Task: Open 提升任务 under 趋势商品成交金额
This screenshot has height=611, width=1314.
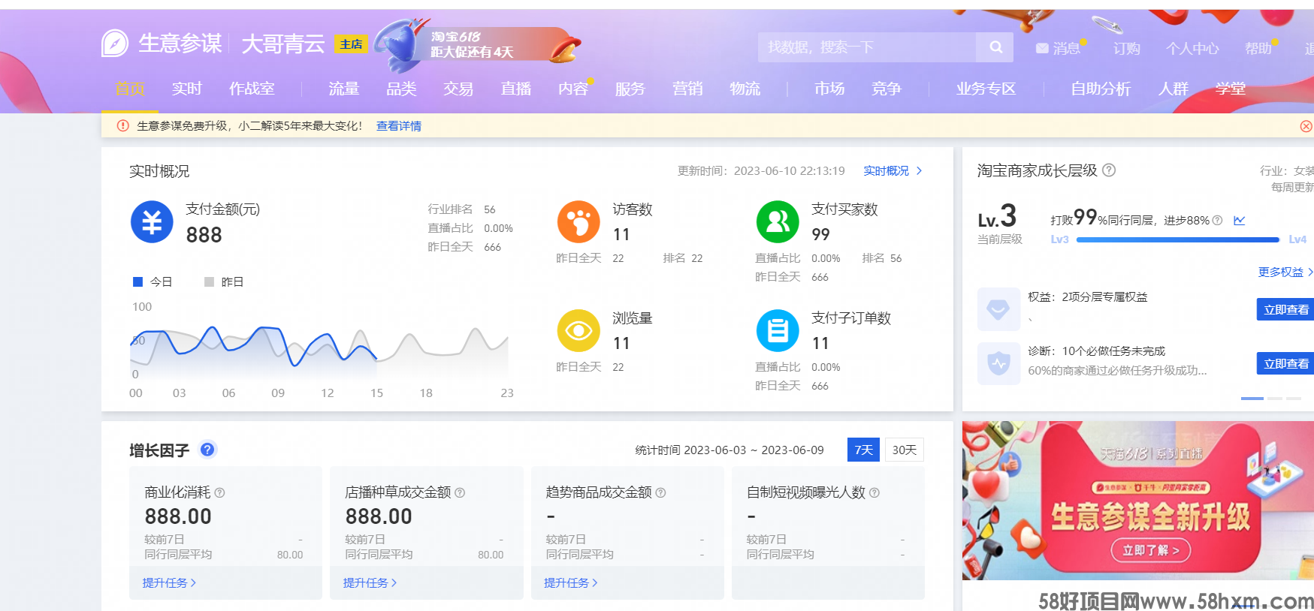Action: point(570,582)
